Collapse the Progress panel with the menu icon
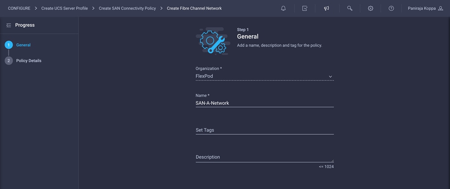450x189 pixels. [8, 25]
